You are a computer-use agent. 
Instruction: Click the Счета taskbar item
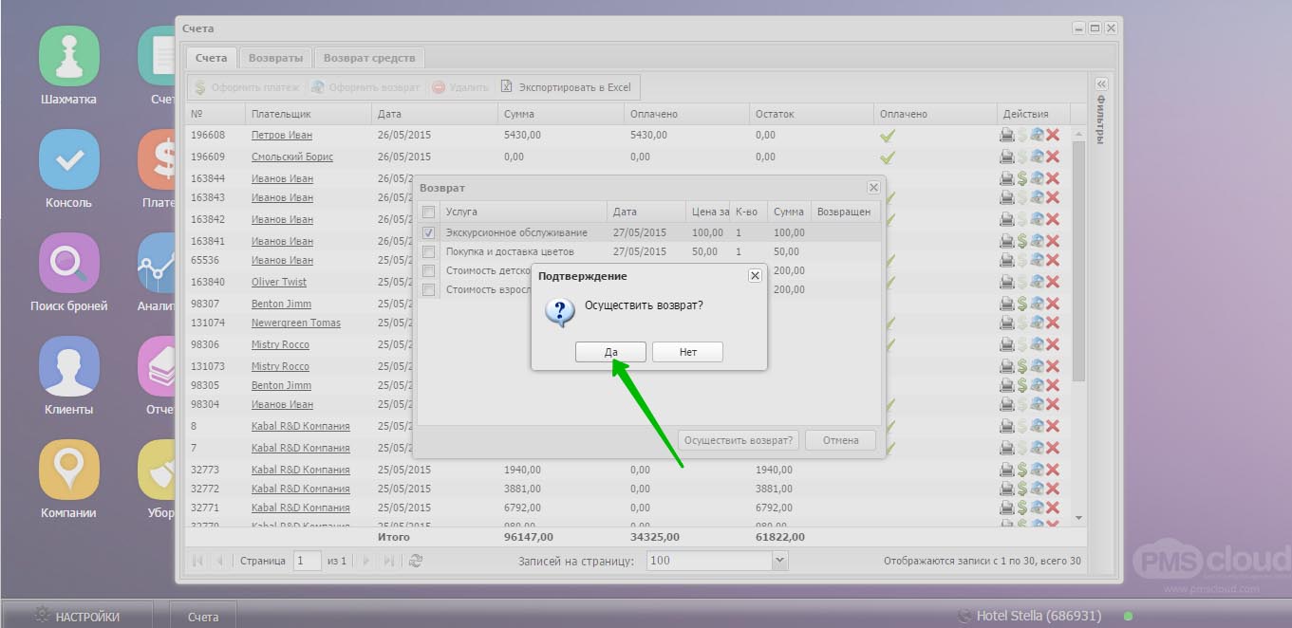pyautogui.click(x=203, y=617)
